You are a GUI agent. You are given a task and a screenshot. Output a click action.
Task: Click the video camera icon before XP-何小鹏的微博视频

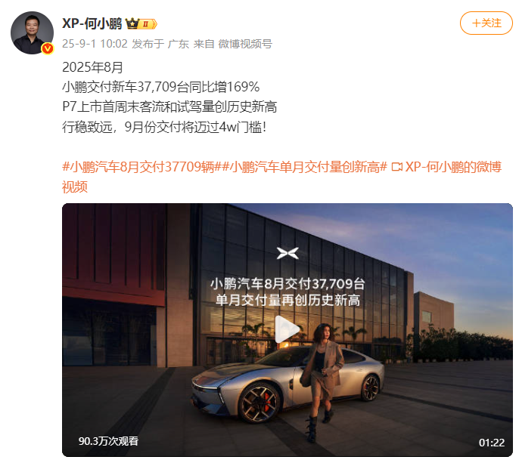[396, 167]
